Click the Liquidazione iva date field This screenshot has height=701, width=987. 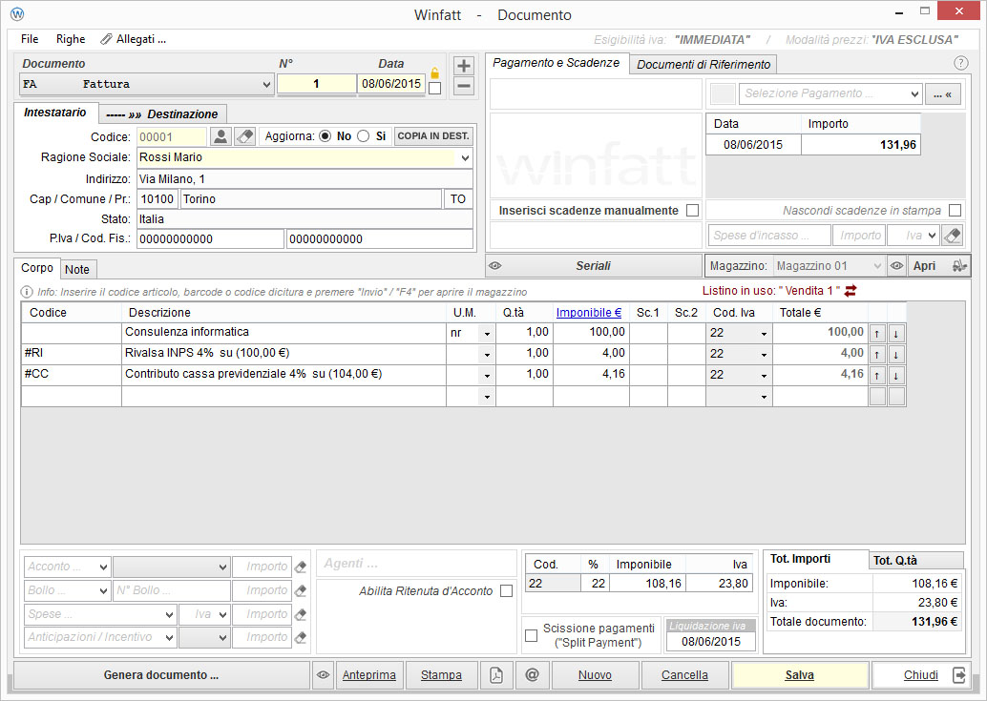[711, 642]
